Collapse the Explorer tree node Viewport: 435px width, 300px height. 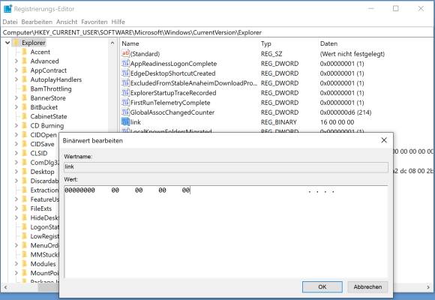tap(7, 43)
